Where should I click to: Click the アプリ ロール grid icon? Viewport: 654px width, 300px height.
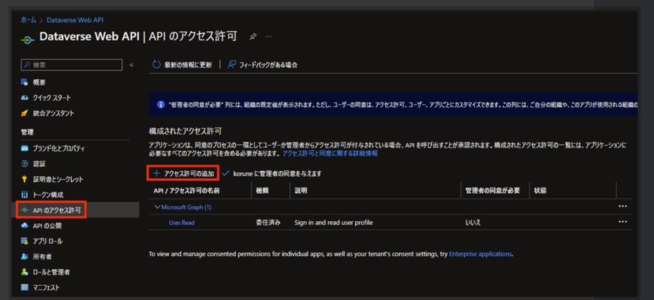(x=24, y=241)
